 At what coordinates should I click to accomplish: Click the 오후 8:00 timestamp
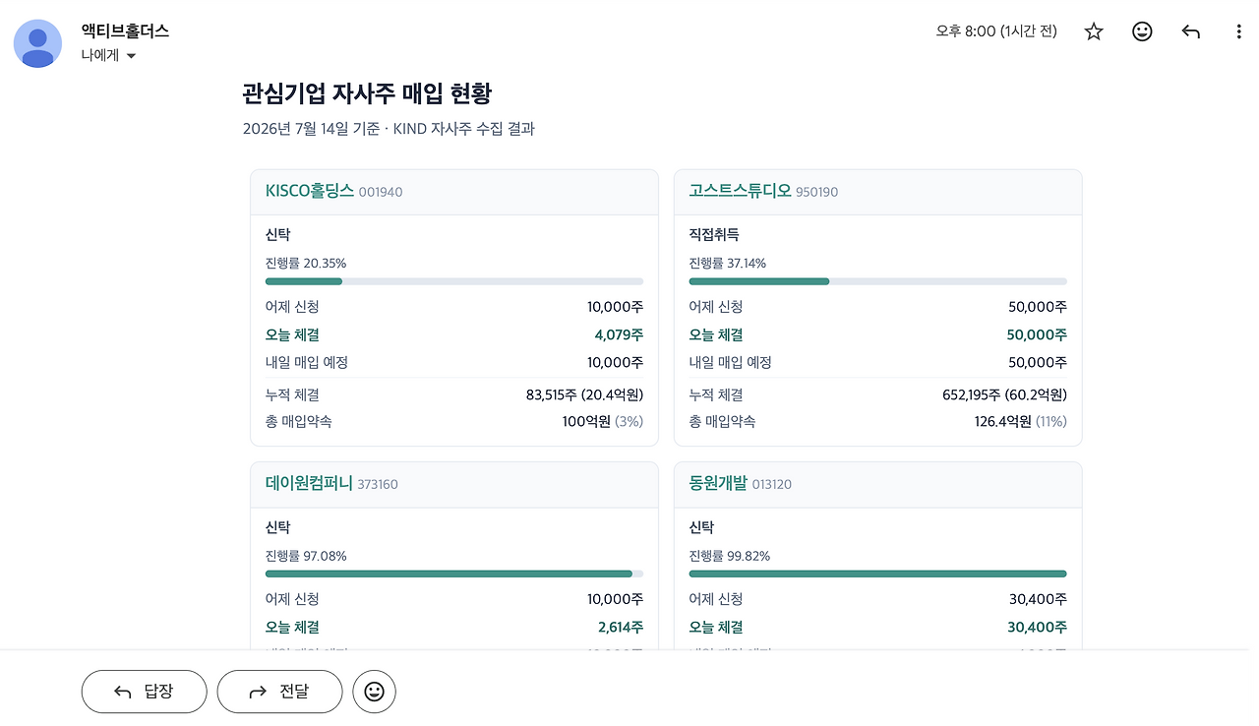point(996,31)
